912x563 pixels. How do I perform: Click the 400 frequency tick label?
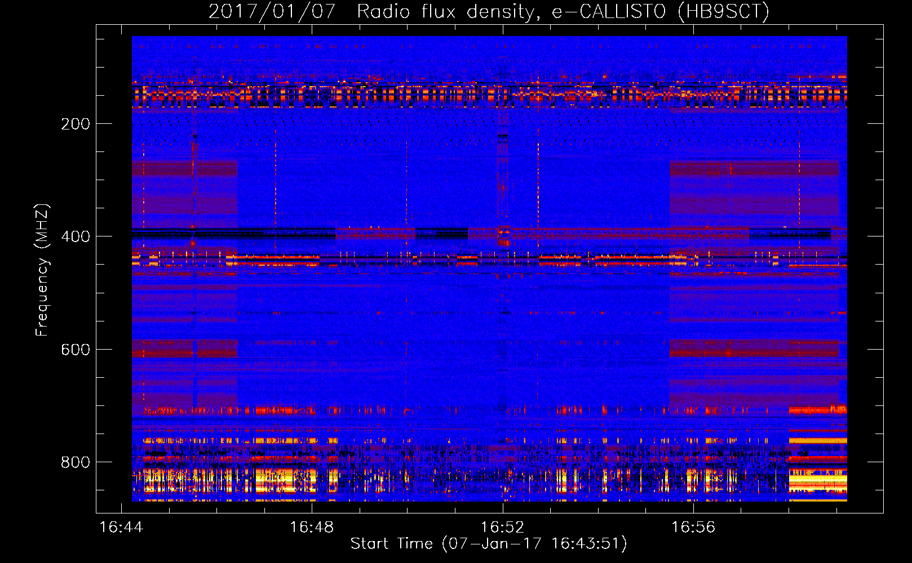point(76,236)
